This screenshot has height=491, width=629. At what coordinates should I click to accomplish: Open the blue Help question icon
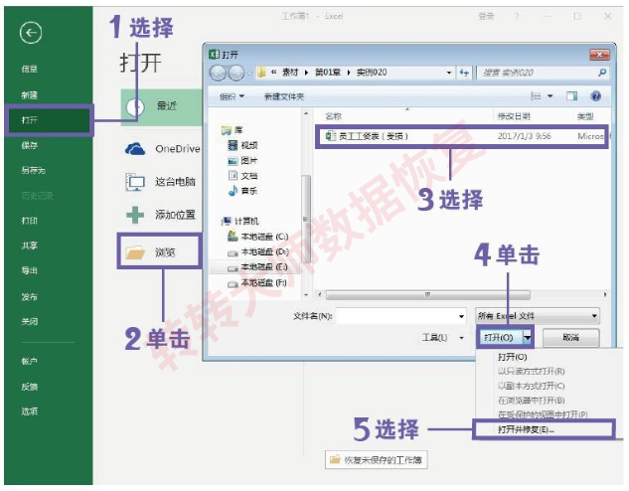(595, 95)
